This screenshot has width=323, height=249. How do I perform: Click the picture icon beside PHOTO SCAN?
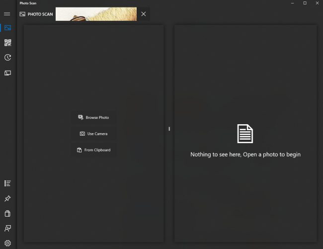22,14
